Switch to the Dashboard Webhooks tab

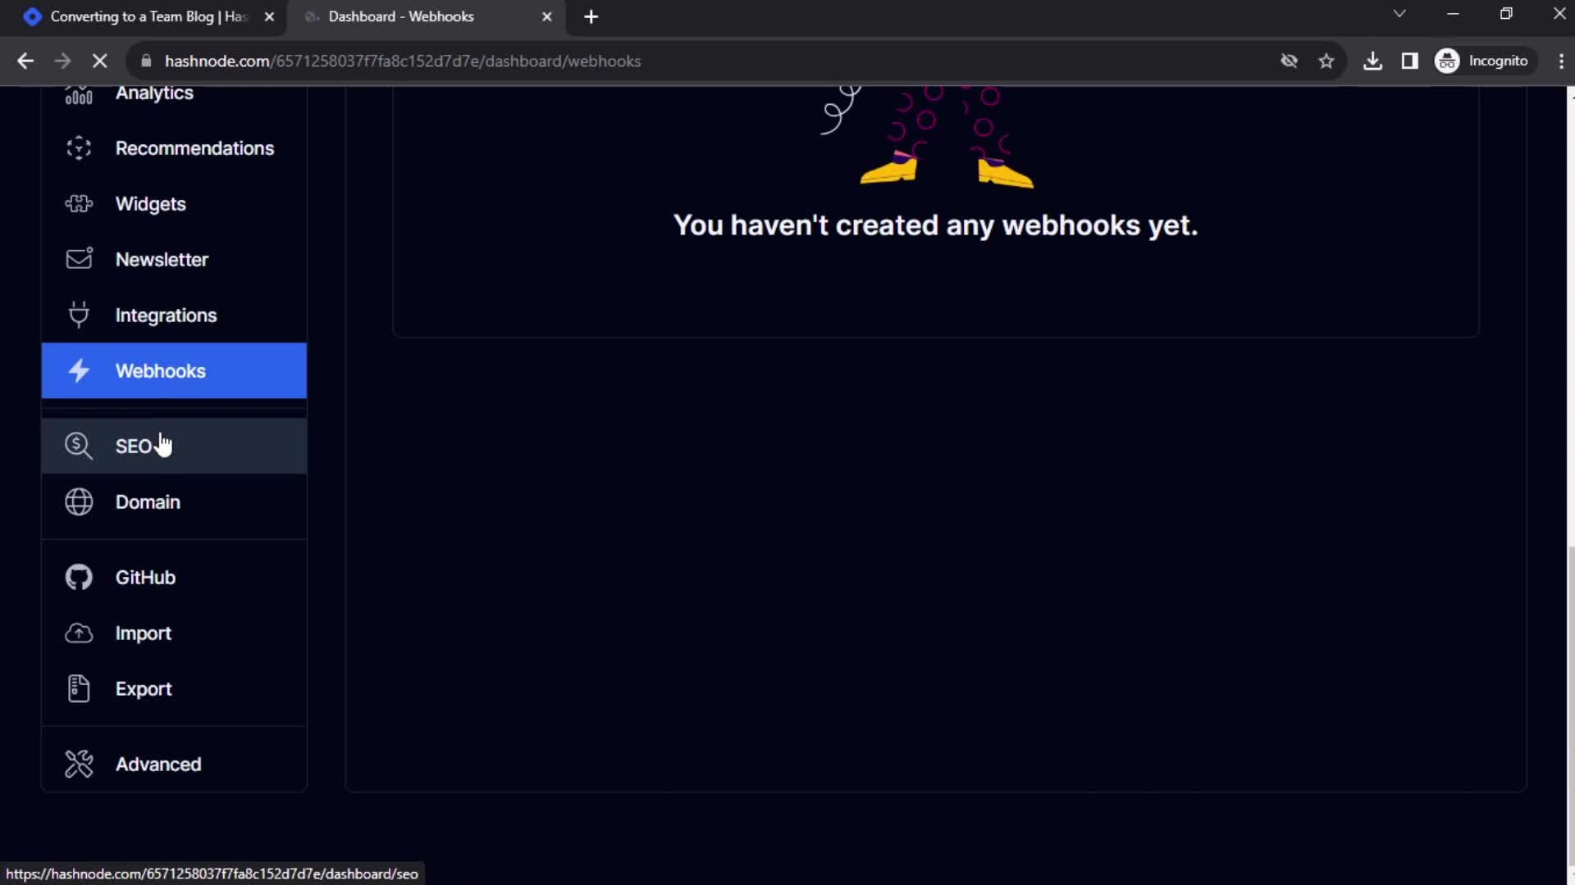tap(425, 16)
